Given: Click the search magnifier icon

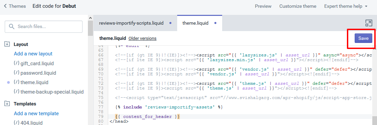Looking at the screenshot, I should pos(11,26).
